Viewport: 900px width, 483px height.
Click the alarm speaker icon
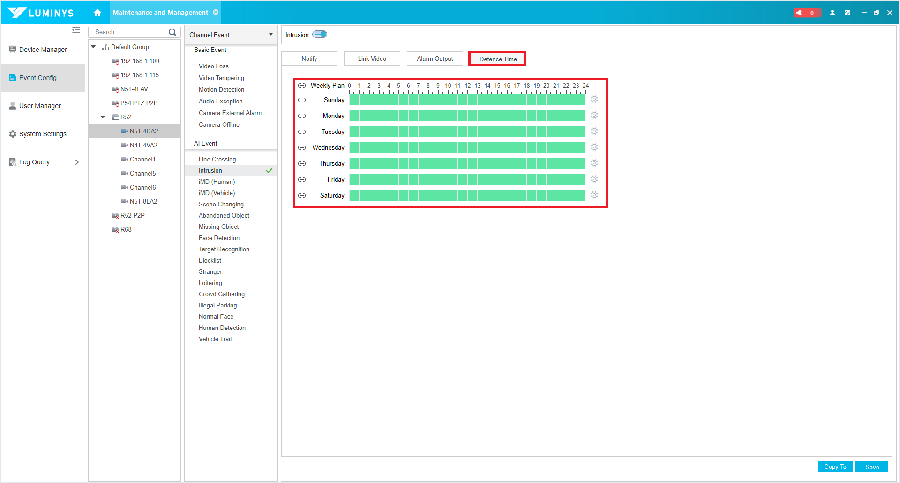click(x=800, y=13)
